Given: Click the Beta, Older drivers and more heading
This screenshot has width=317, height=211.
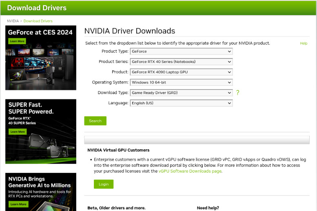Looking at the screenshot, I should point(116,208).
